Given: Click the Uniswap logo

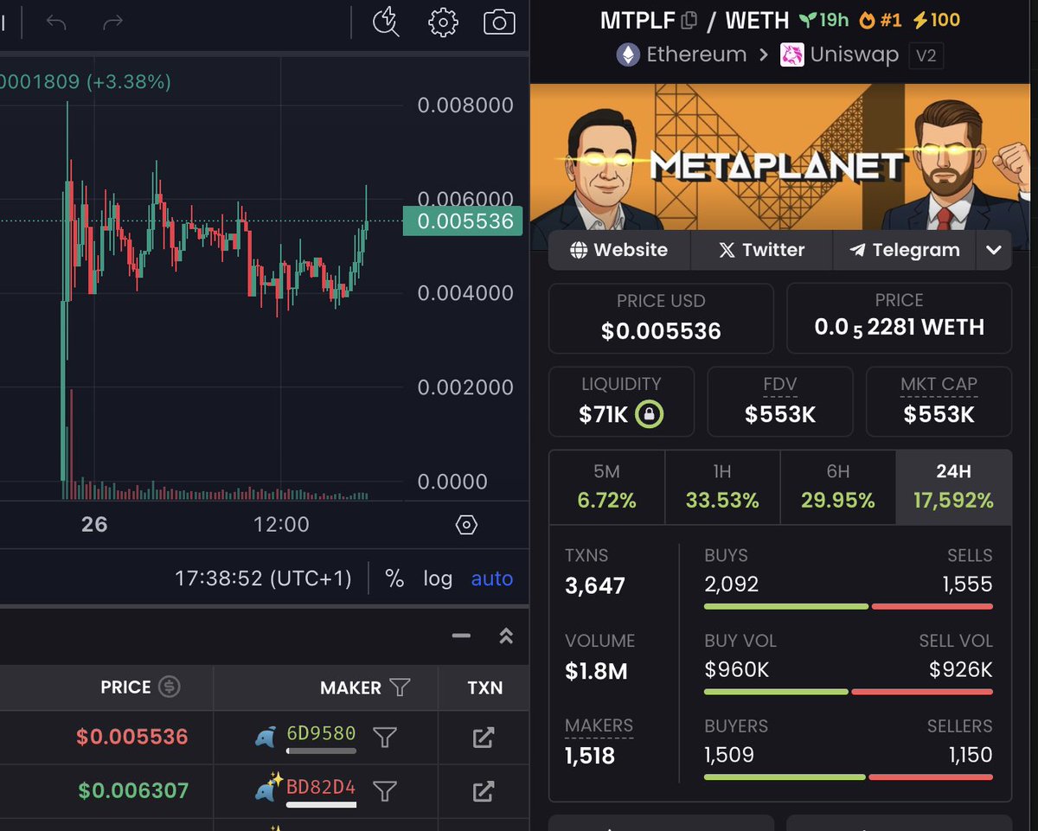Looking at the screenshot, I should click(x=791, y=55).
